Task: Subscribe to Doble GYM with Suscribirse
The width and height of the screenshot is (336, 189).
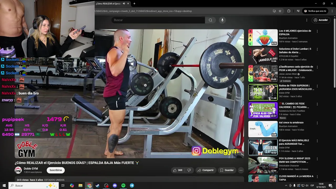Action: click(x=56, y=170)
